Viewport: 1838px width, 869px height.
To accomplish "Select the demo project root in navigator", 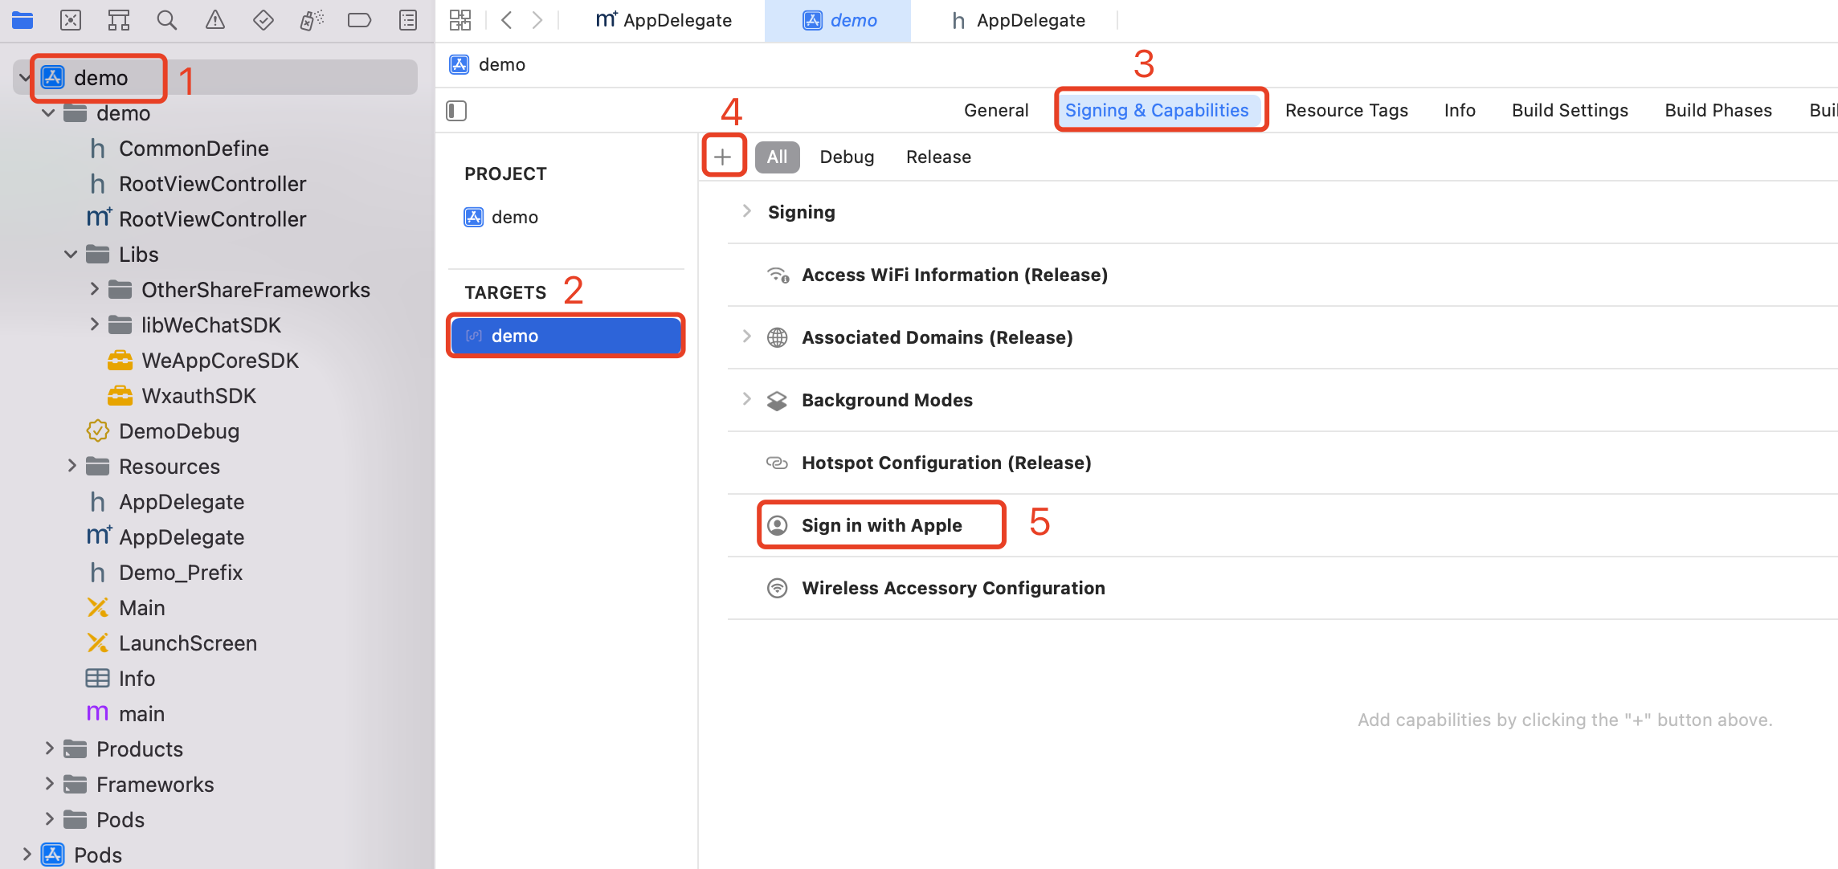I will click(215, 78).
